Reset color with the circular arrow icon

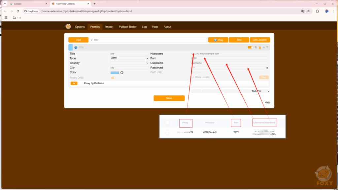[x=122, y=73]
